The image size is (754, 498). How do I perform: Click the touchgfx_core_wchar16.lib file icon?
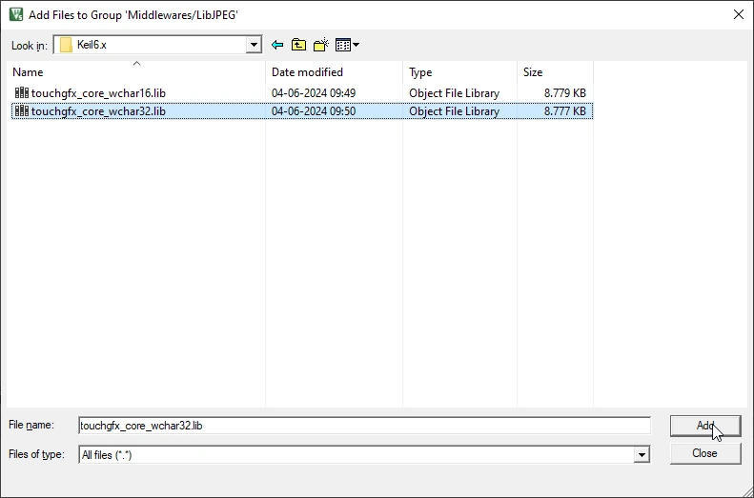click(21, 93)
